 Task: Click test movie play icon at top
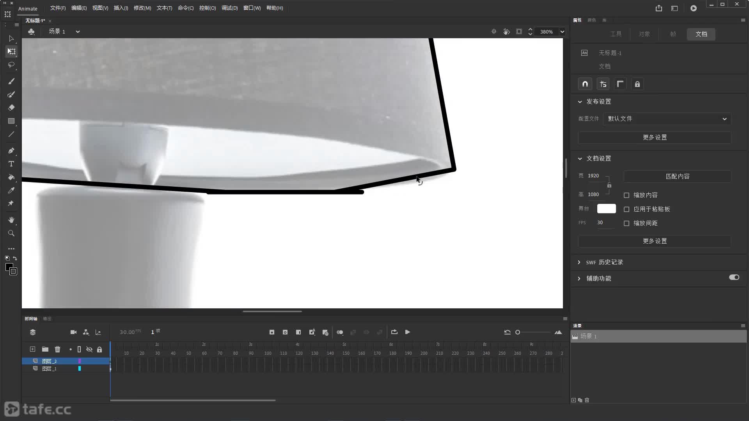[694, 8]
